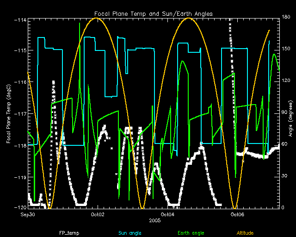Click the plot title 'Focal Plane Temp and Sun/Earth Angles'
Viewport: 296px width, 237px height.
tap(153, 14)
